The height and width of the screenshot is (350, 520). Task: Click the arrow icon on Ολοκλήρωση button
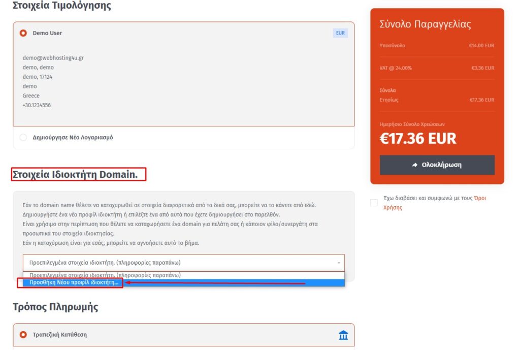point(414,165)
